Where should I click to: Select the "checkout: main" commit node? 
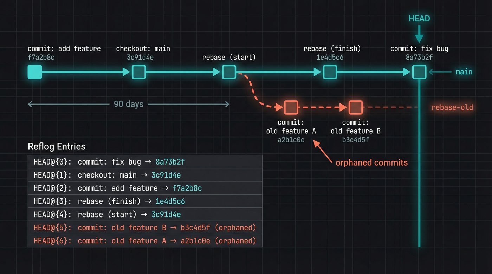click(x=139, y=72)
